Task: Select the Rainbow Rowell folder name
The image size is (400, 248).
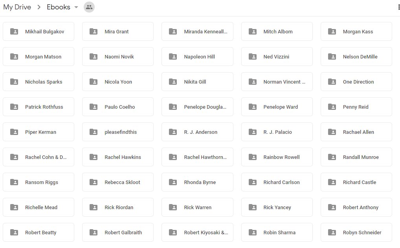Action: (x=282, y=157)
